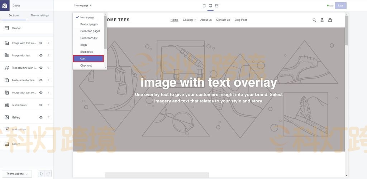
Task: Select Product pages in the page list
Action: 88,24
